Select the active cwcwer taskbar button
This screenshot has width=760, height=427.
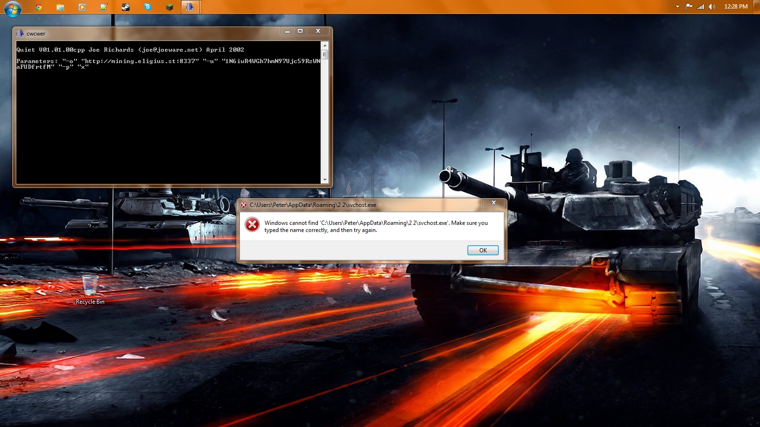(190, 7)
